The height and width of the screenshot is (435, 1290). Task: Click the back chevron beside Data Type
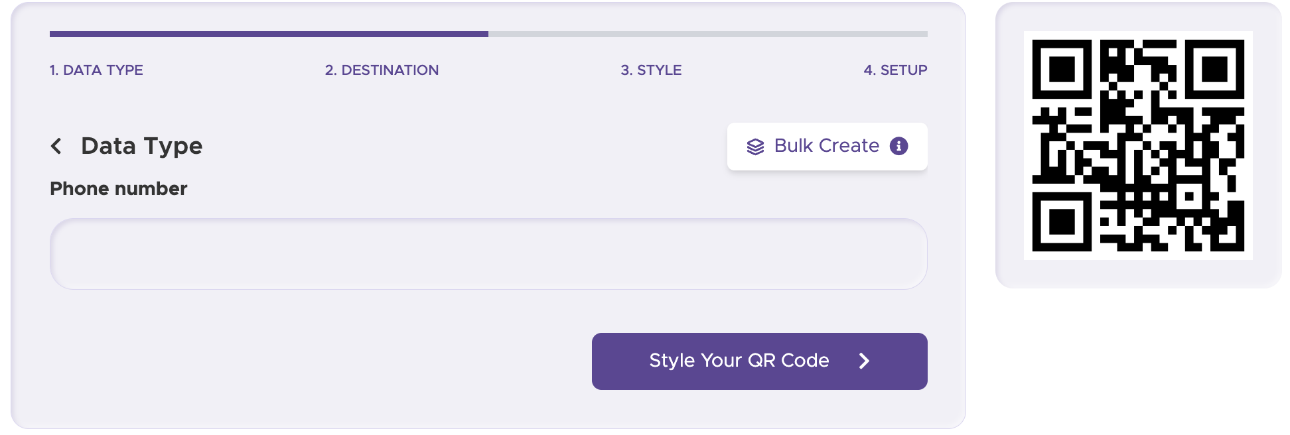(56, 146)
